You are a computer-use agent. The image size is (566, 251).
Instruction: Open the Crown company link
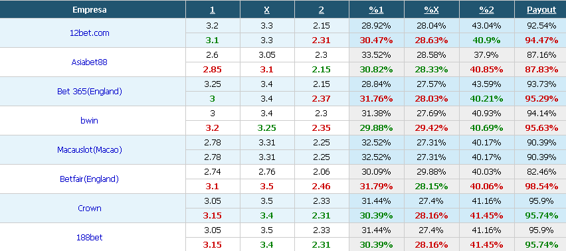coord(89,208)
